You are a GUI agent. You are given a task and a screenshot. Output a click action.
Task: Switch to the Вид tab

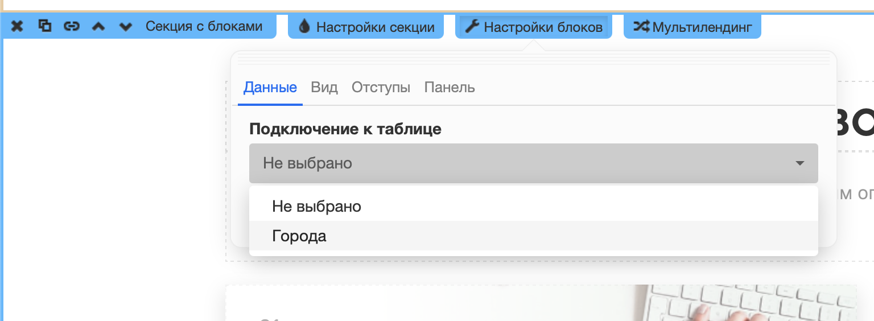(x=324, y=88)
